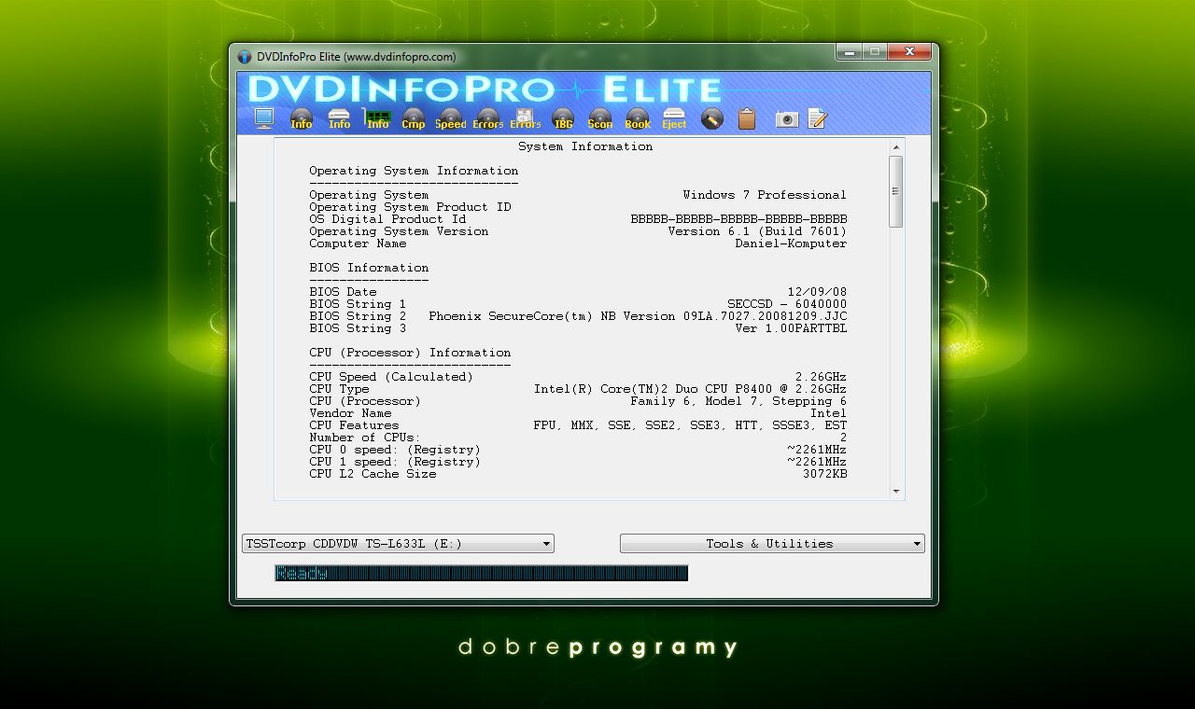Viewport: 1195px width, 709px height.
Task: Click the scroll up arrow
Action: pos(896,147)
